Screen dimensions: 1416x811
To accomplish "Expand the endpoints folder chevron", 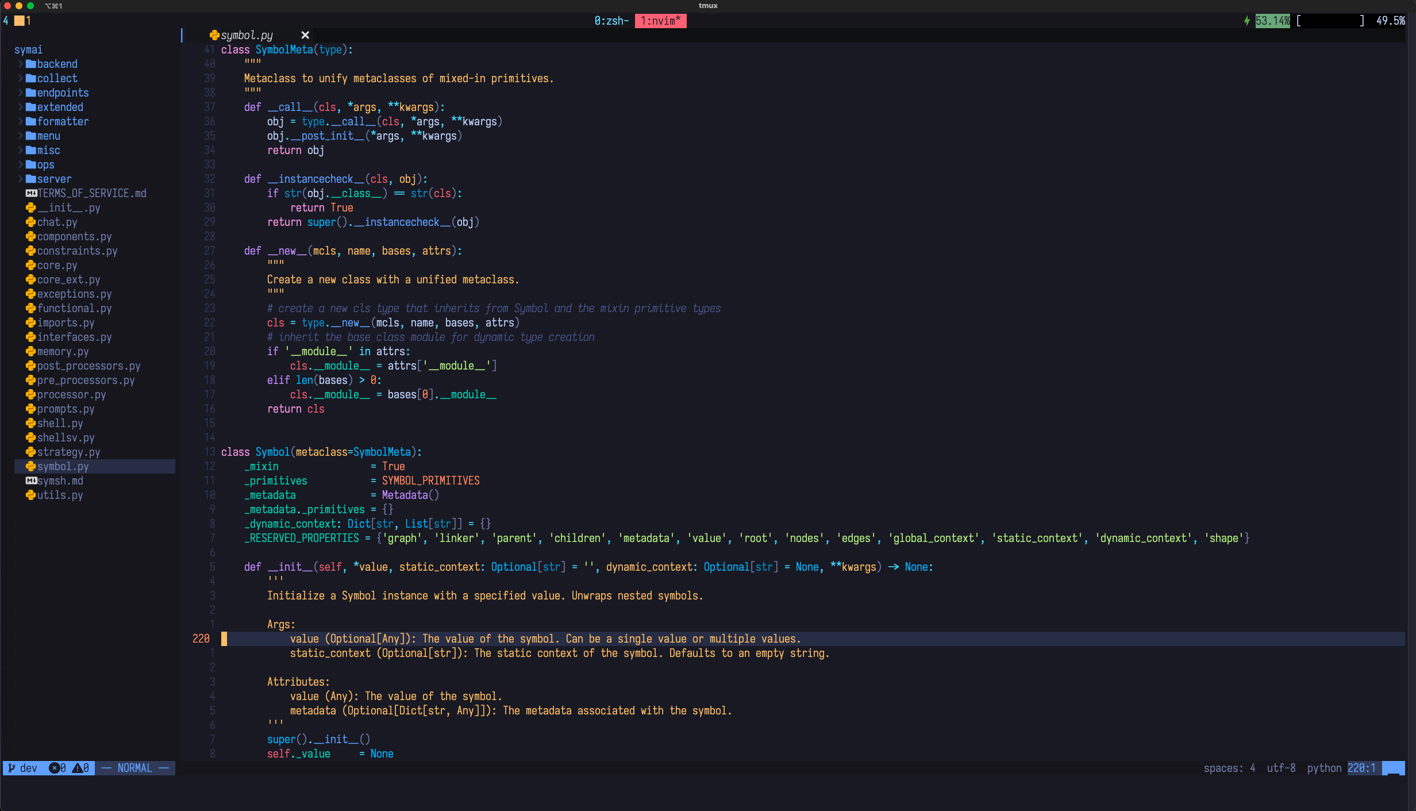I will (x=21, y=93).
